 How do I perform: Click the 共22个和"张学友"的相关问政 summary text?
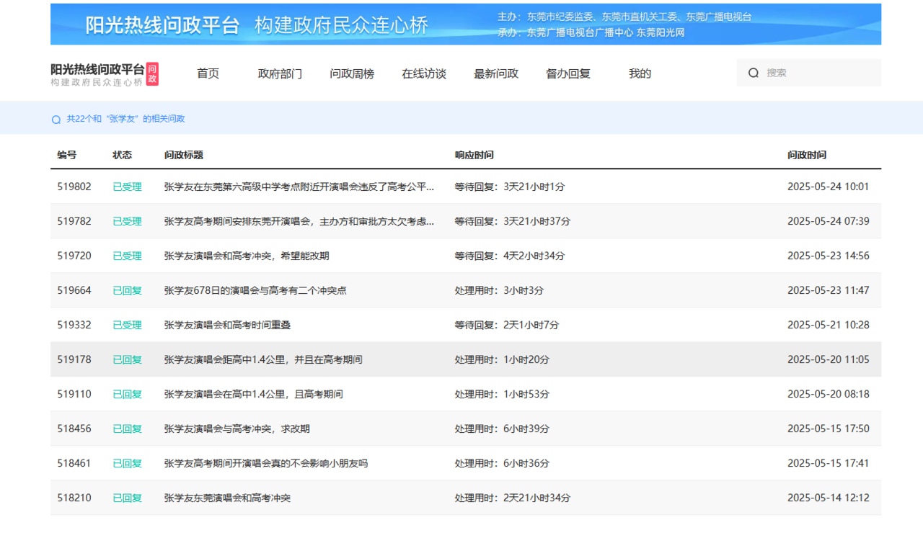coord(125,119)
